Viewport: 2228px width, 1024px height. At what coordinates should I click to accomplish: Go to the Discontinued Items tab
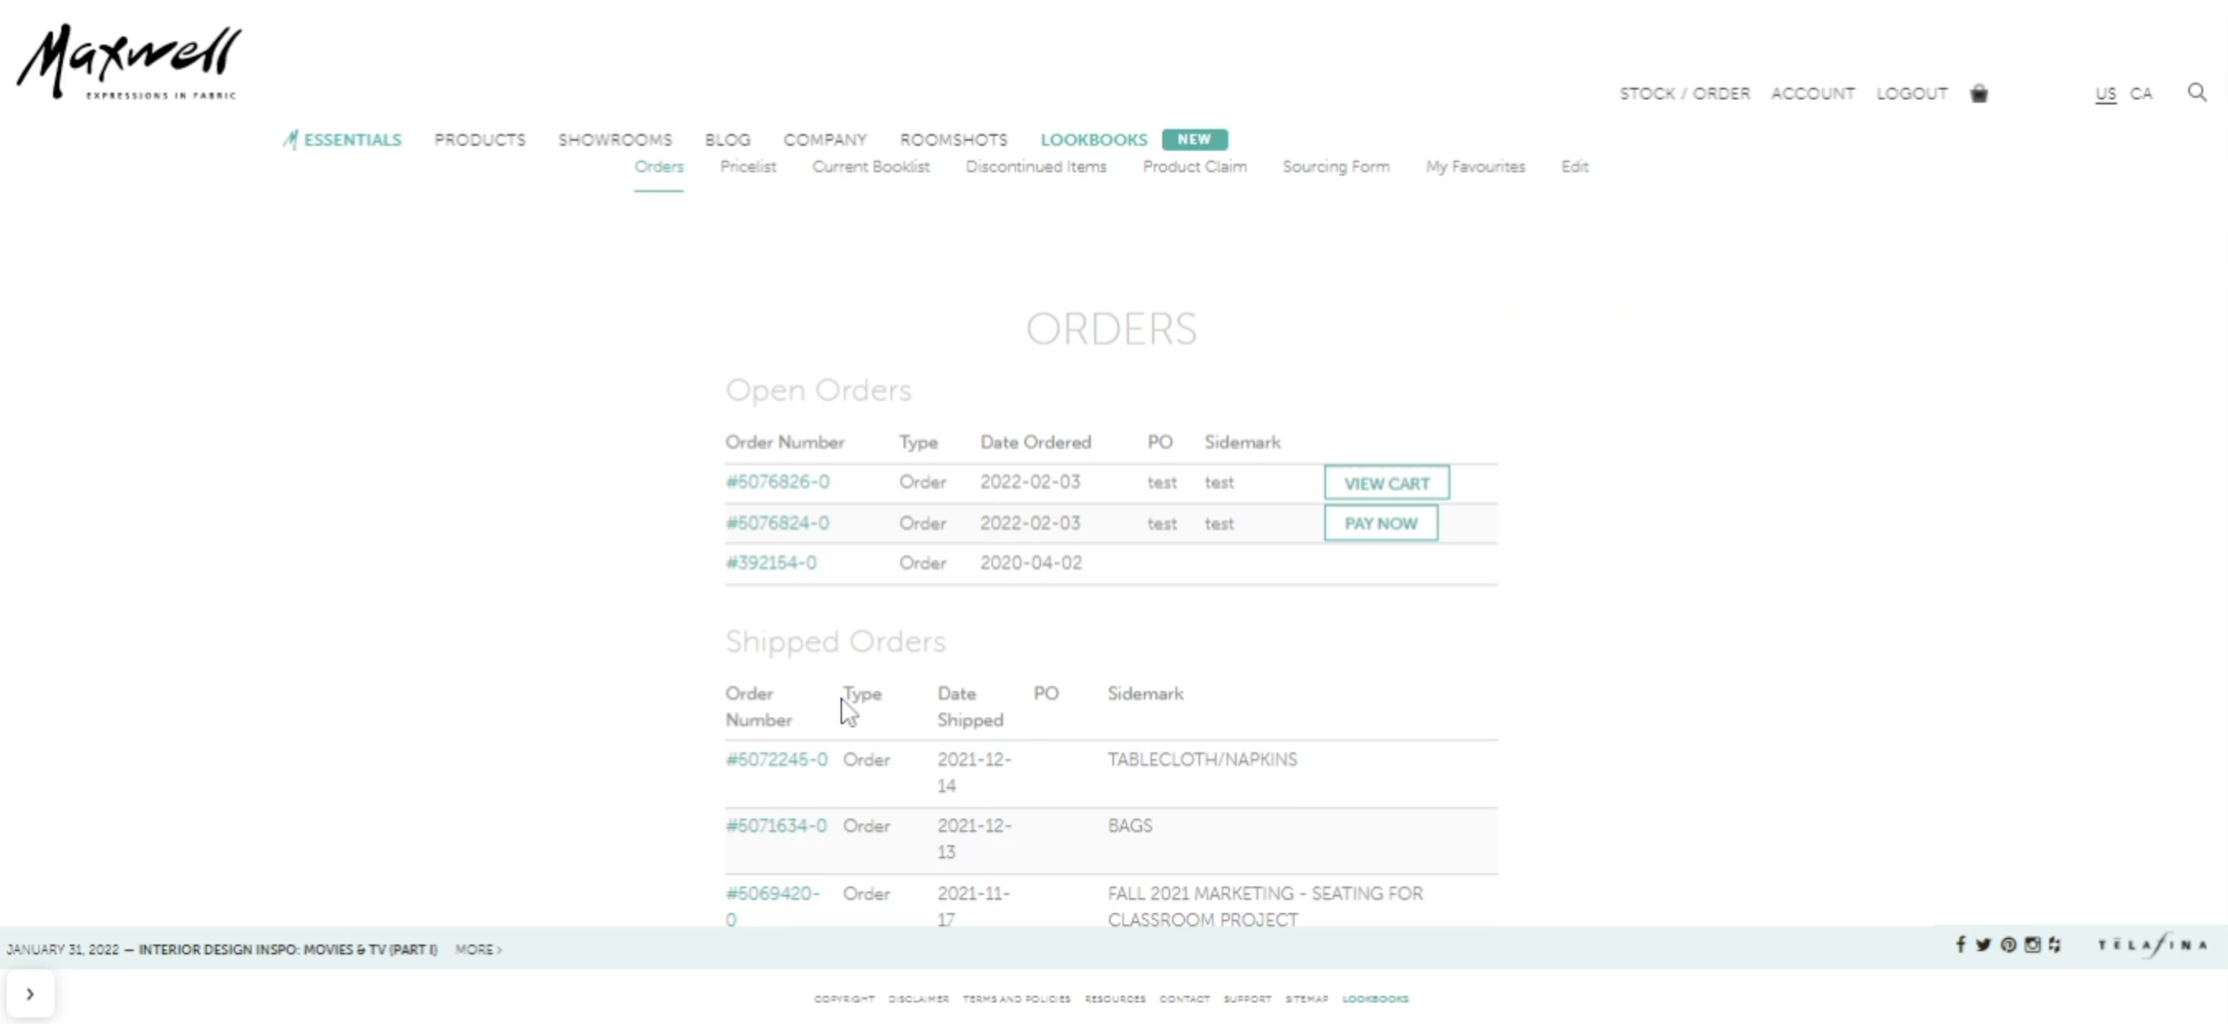(1035, 167)
